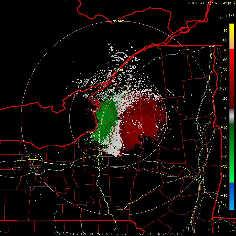The image size is (236, 236).
Task: Click the 'KTYX' radar site identifier
Action: [140, 234]
